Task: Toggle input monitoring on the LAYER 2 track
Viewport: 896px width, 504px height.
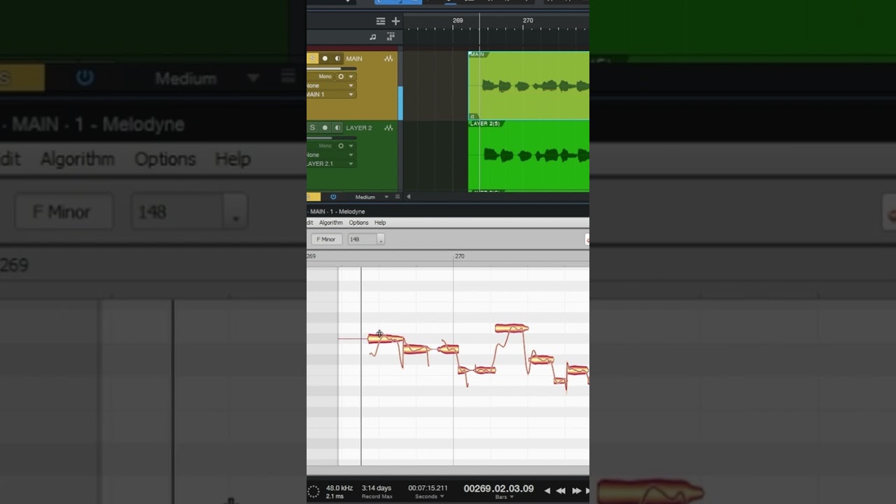Action: tap(337, 128)
